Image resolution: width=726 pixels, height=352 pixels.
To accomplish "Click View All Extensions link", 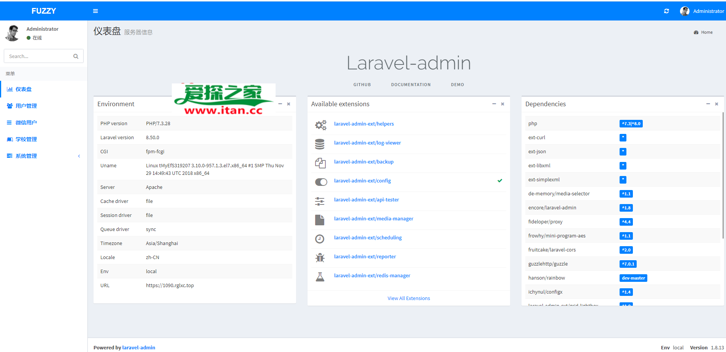I will tap(409, 298).
